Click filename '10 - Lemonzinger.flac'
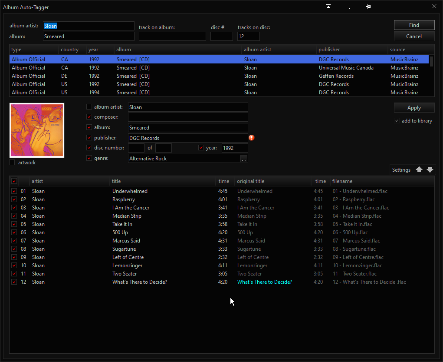This screenshot has height=362, width=443. [x=358, y=266]
